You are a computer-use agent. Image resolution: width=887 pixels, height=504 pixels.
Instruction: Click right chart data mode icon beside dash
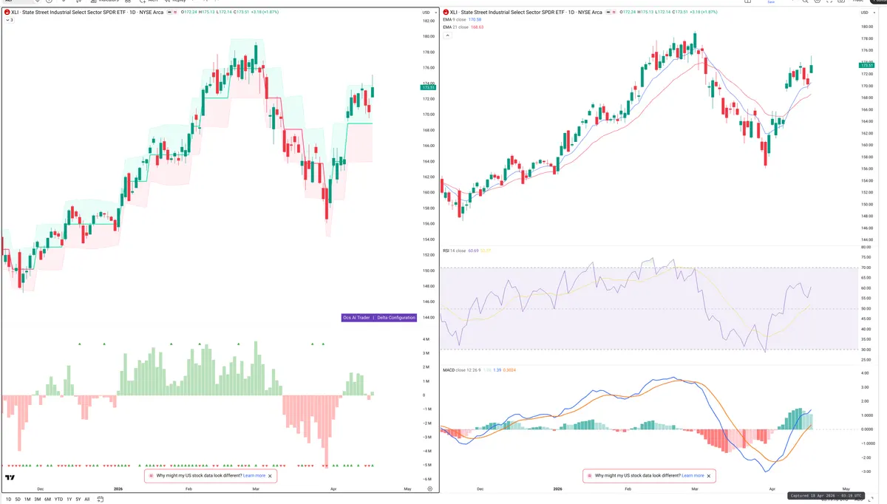pos(614,13)
